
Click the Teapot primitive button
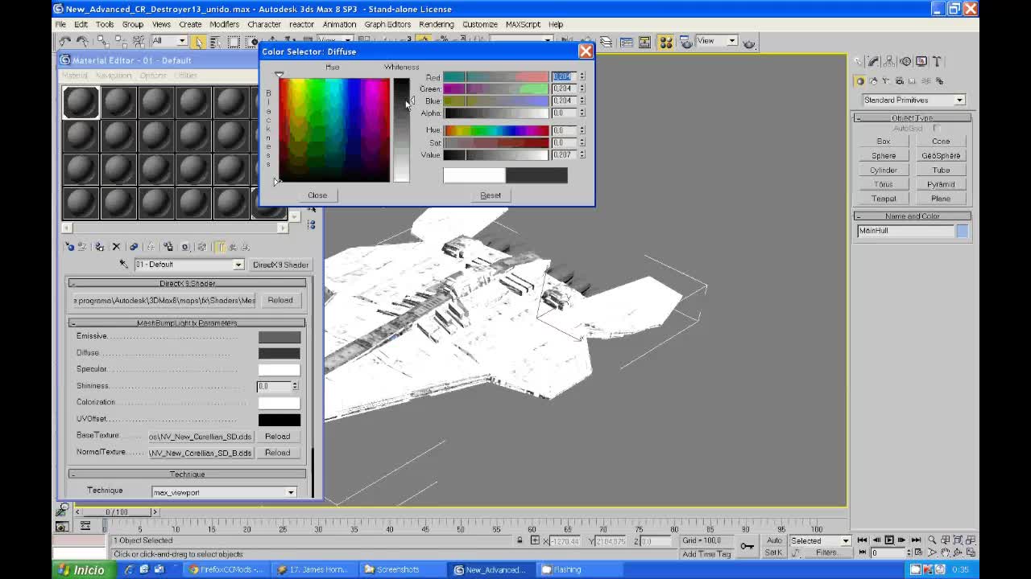884,199
